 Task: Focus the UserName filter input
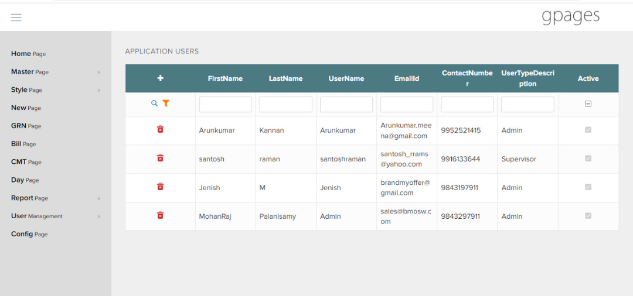click(346, 104)
